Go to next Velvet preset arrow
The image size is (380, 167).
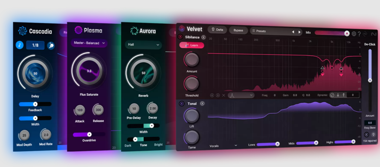point(299,32)
